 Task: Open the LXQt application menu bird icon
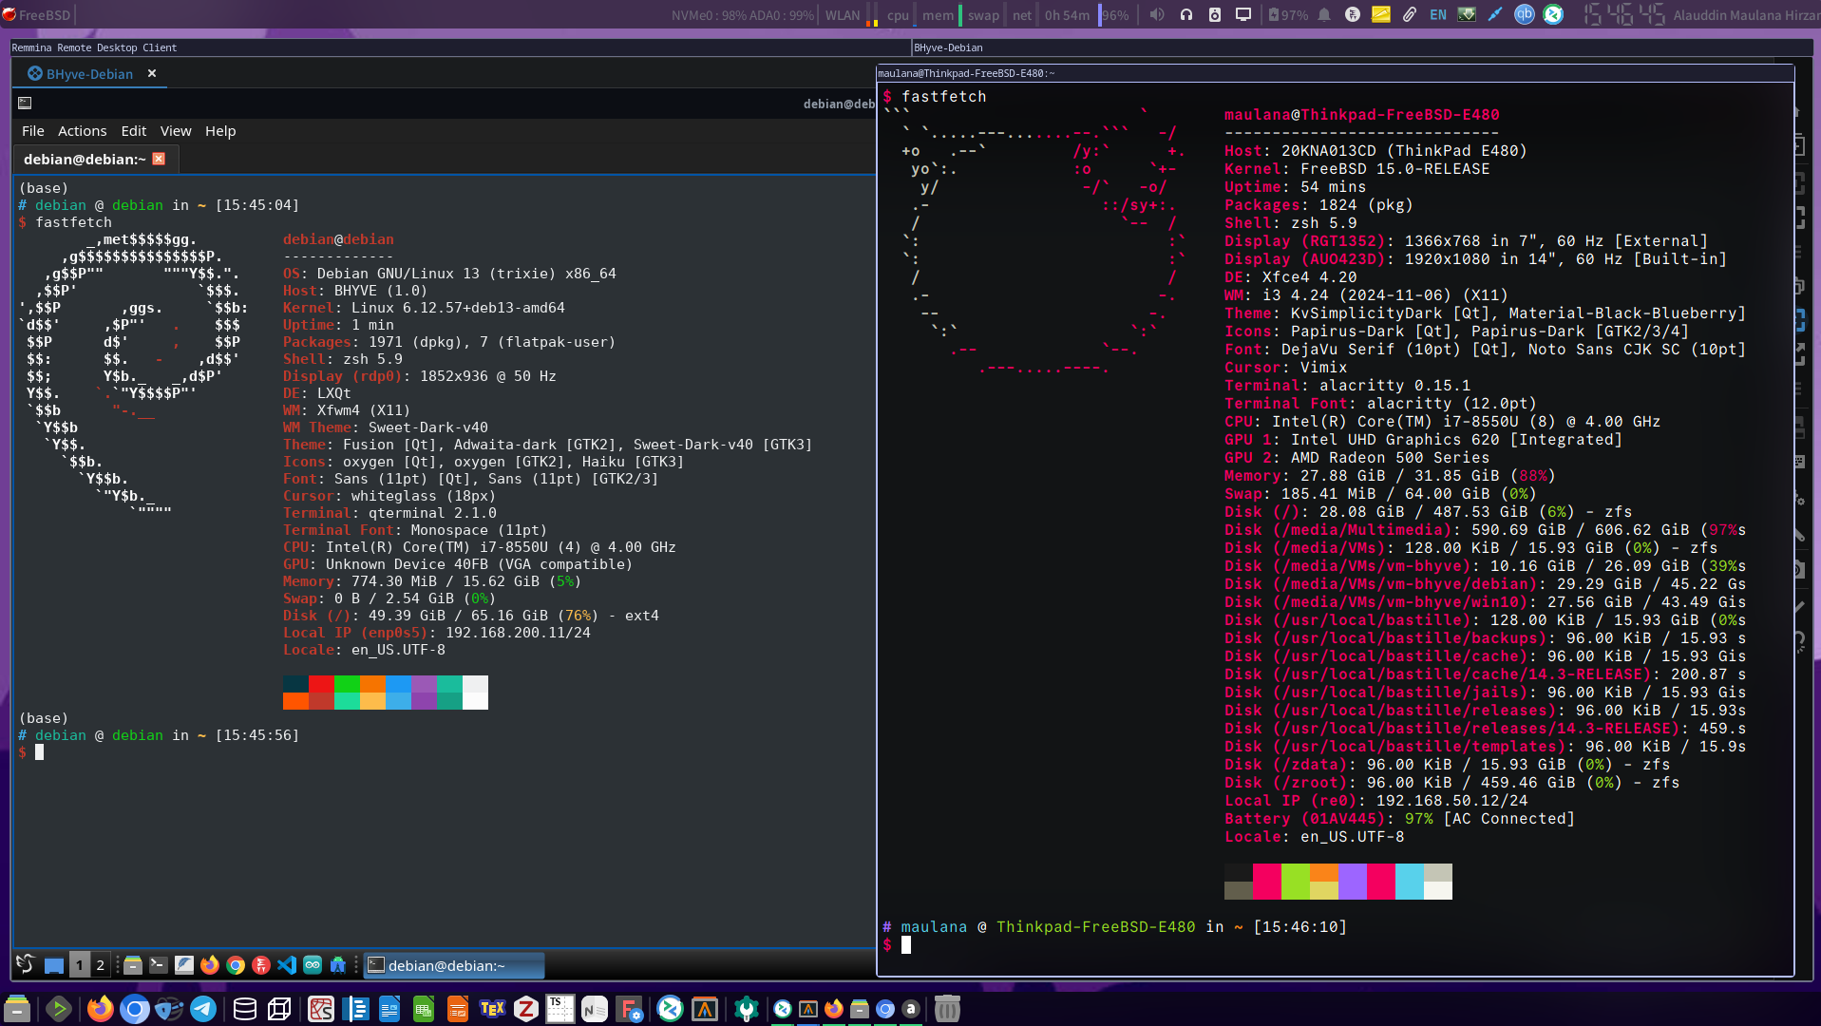click(x=26, y=965)
